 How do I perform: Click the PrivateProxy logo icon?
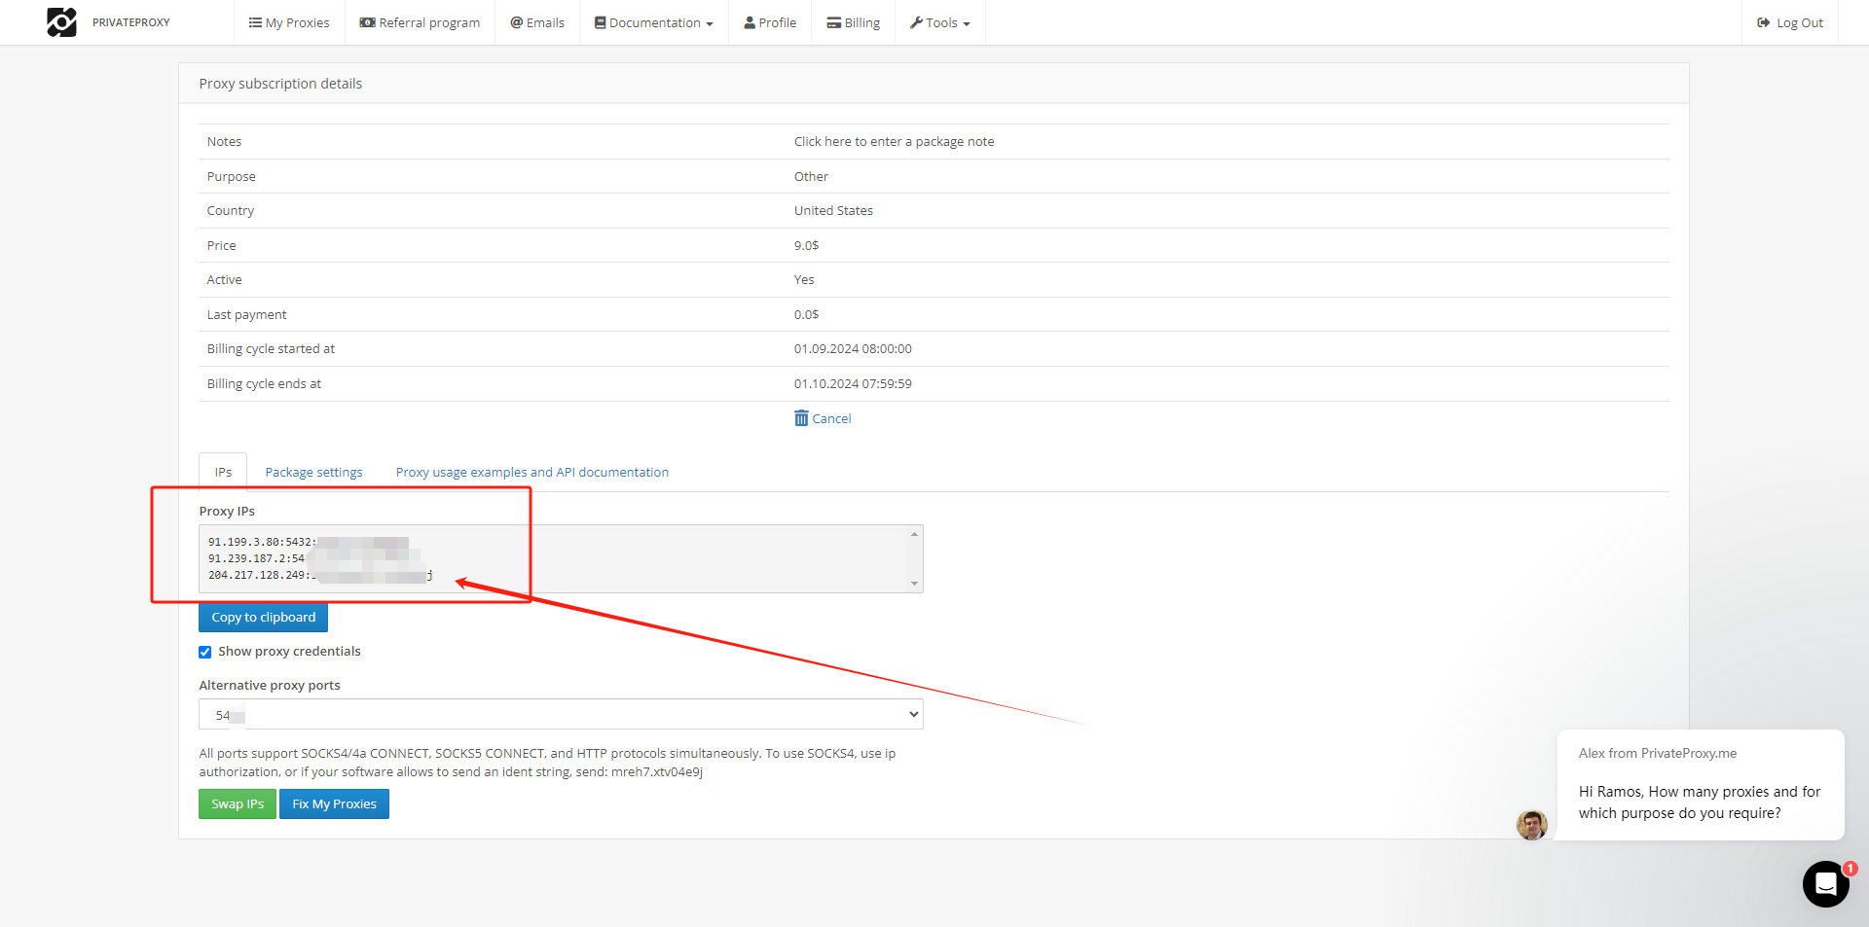[x=61, y=22]
